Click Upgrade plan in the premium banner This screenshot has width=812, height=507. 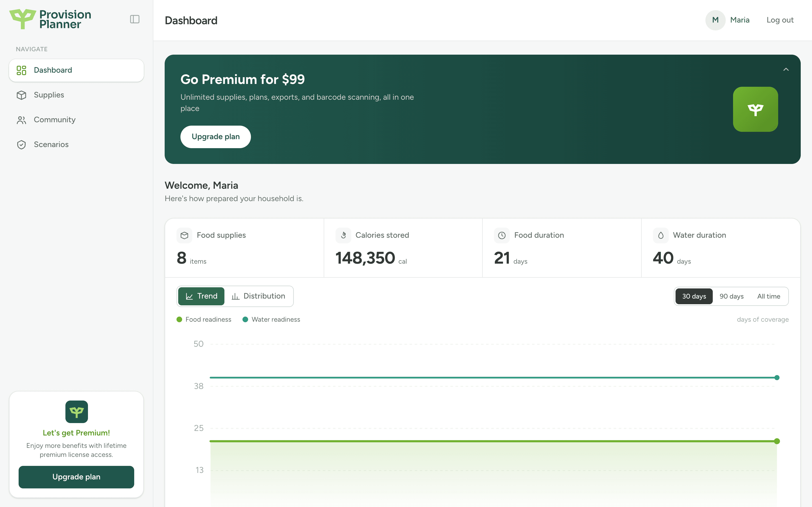[x=215, y=137]
